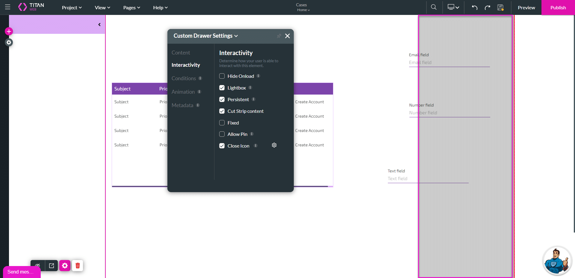Select the Interactivity settings tab

pos(186,65)
